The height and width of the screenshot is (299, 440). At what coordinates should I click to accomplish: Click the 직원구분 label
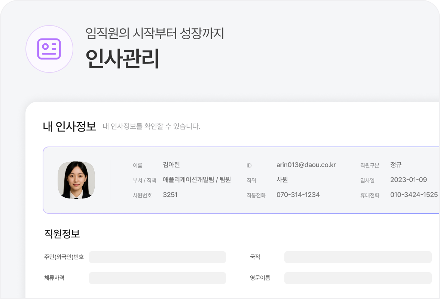click(370, 166)
